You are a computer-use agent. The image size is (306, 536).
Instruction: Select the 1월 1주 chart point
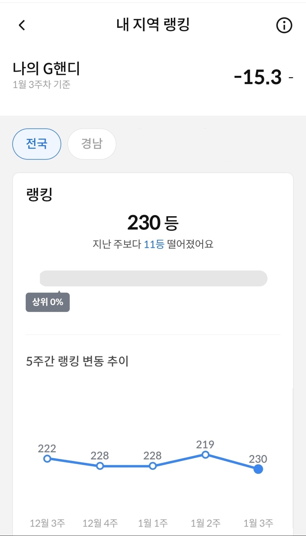click(x=153, y=466)
